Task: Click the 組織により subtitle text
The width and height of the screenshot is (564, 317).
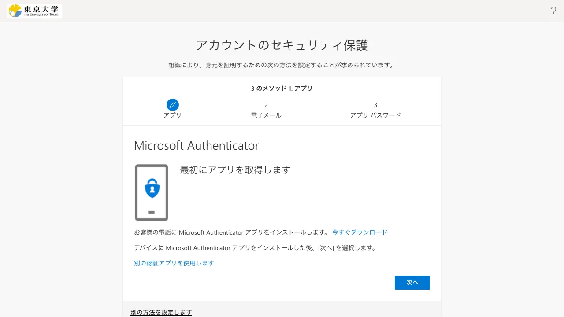Action: [x=282, y=65]
